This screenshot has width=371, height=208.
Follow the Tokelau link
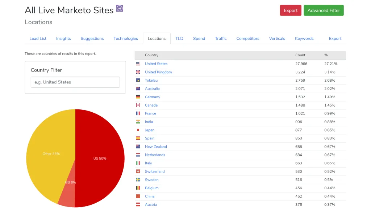151,80
